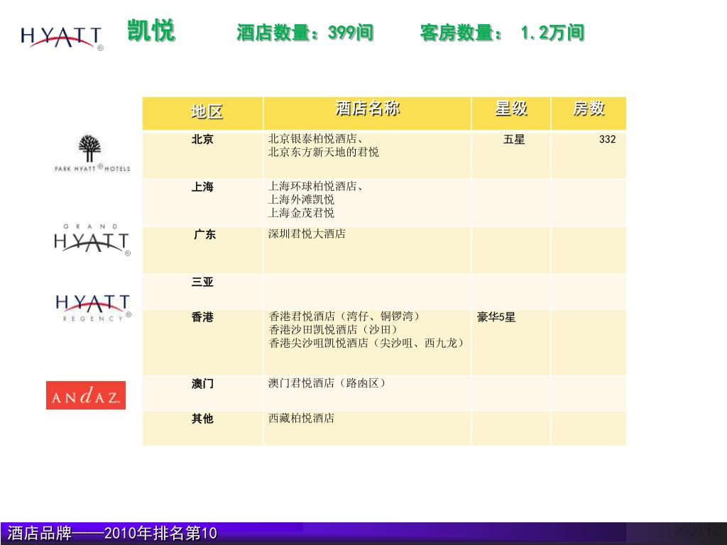Click the Hyatt logo at top left
The width and height of the screenshot is (727, 545).
pyautogui.click(x=62, y=38)
